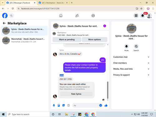Click the conversation title in chat header
156x117 pixels.
pos(79,26)
